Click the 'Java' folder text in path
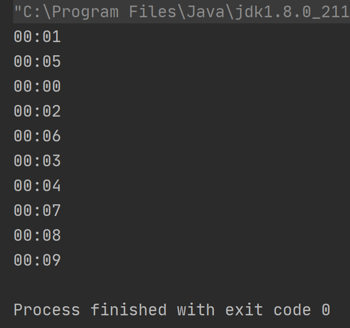 tap(201, 11)
